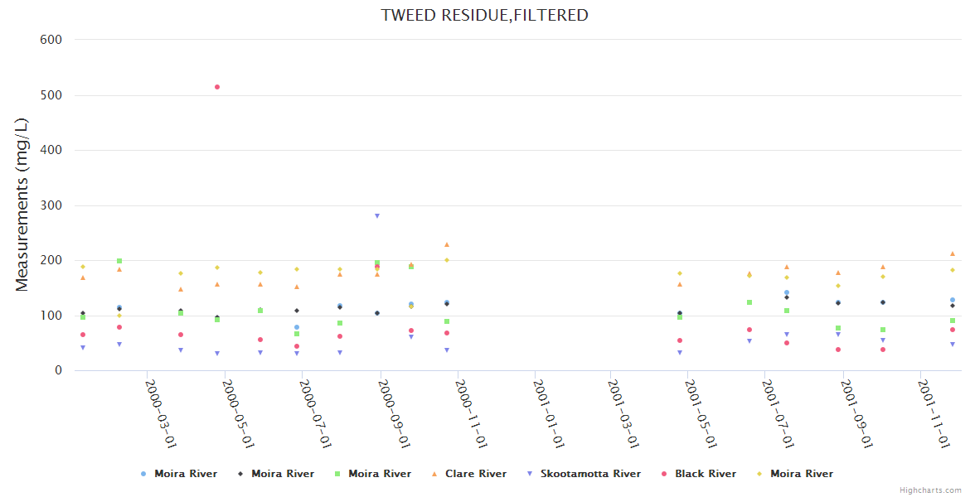Viewport: 970px width, 497px height.
Task: Click the chart title TWEED RESIDUE,FILTERED
Action: coord(484,15)
